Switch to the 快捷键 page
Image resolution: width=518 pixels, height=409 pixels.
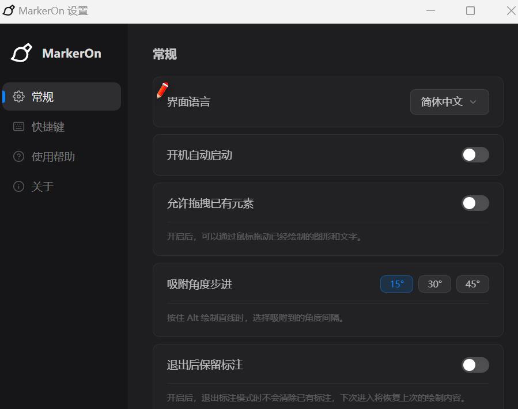coord(62,127)
